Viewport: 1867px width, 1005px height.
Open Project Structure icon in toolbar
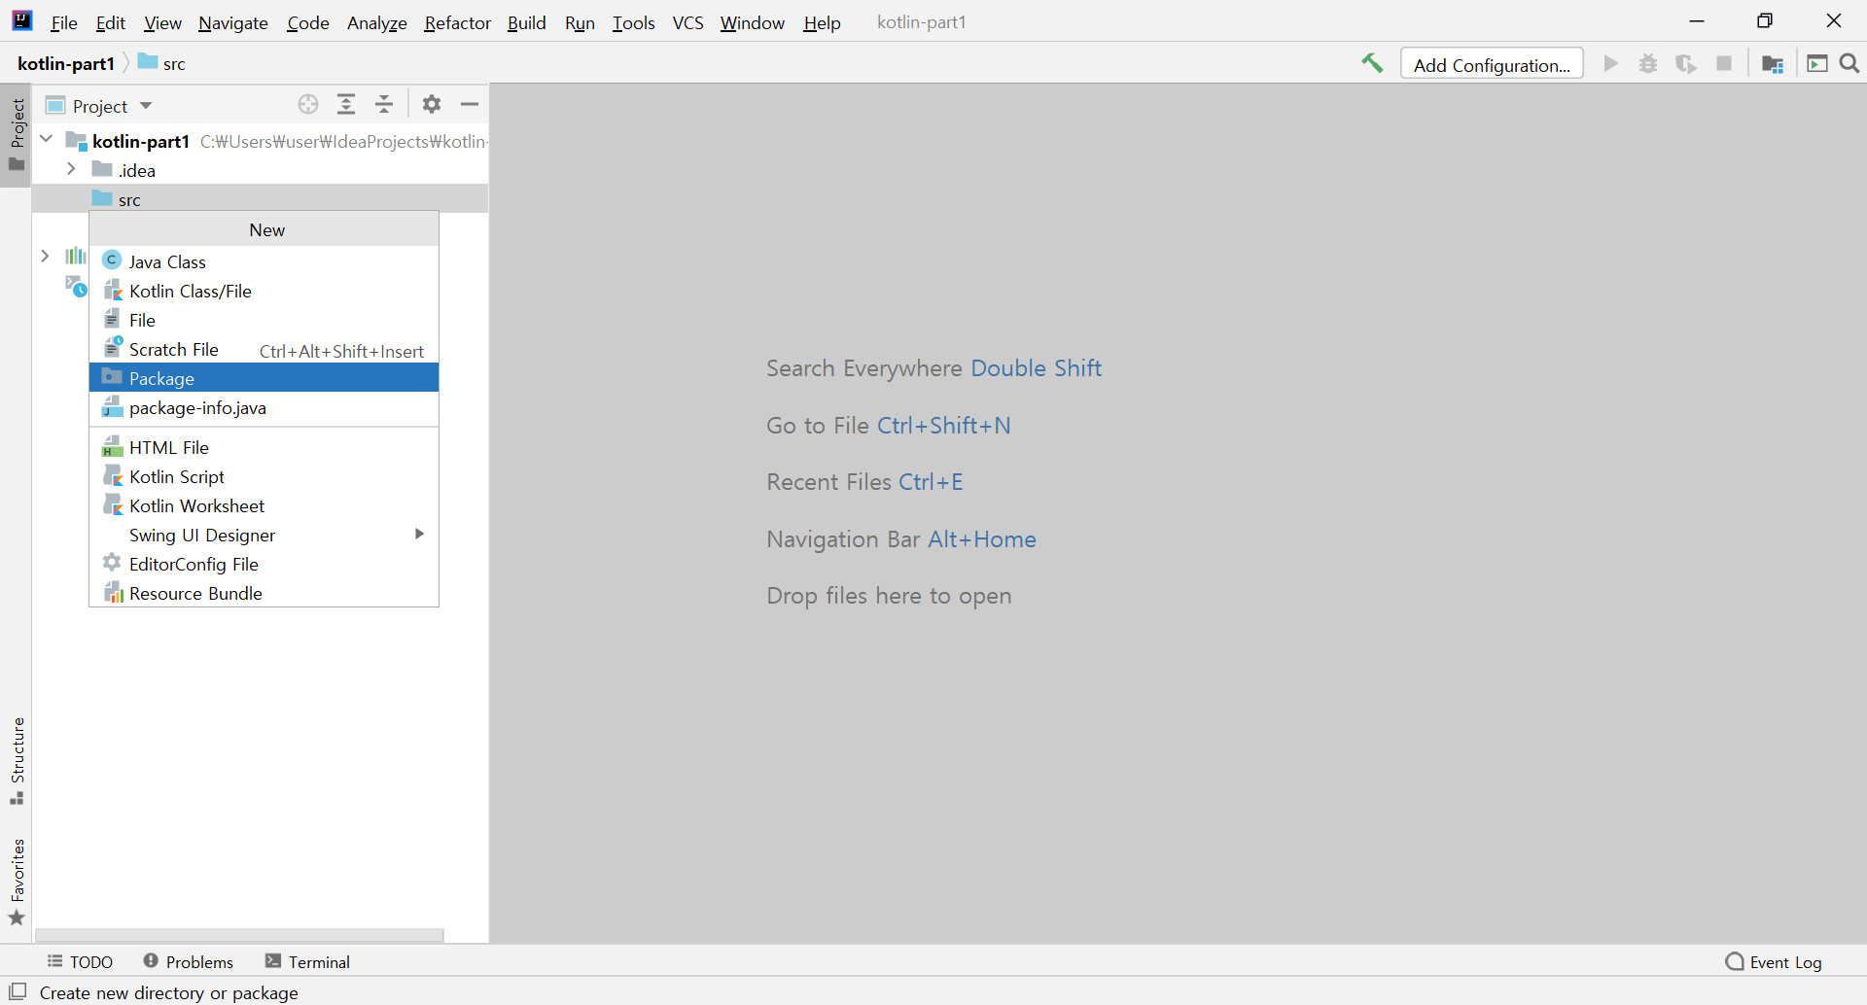point(1773,64)
